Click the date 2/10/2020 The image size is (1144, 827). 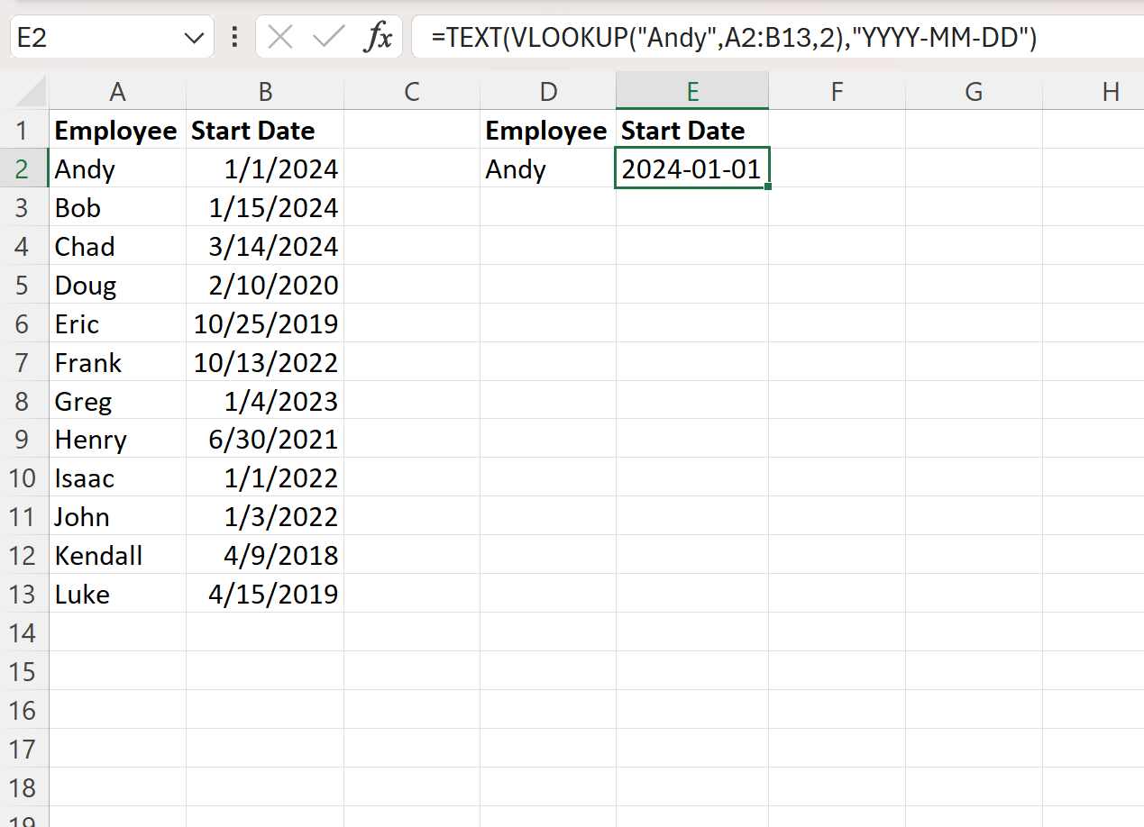click(265, 286)
